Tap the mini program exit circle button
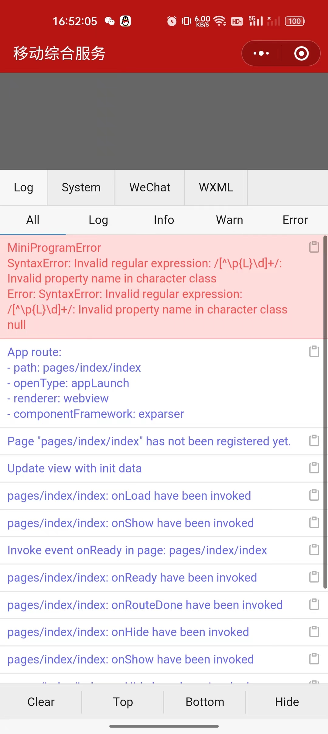This screenshot has width=328, height=734. (x=301, y=53)
